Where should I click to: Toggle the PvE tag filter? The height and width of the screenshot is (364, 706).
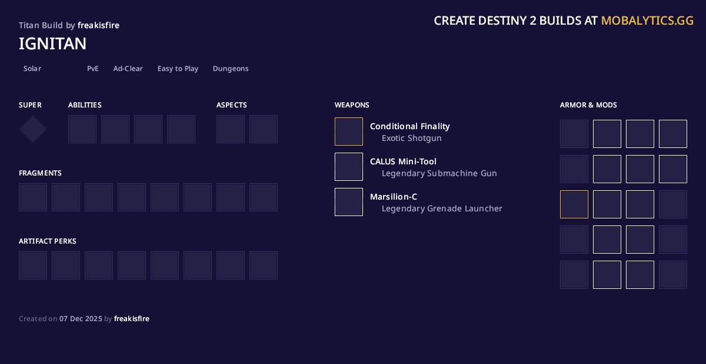pos(93,69)
